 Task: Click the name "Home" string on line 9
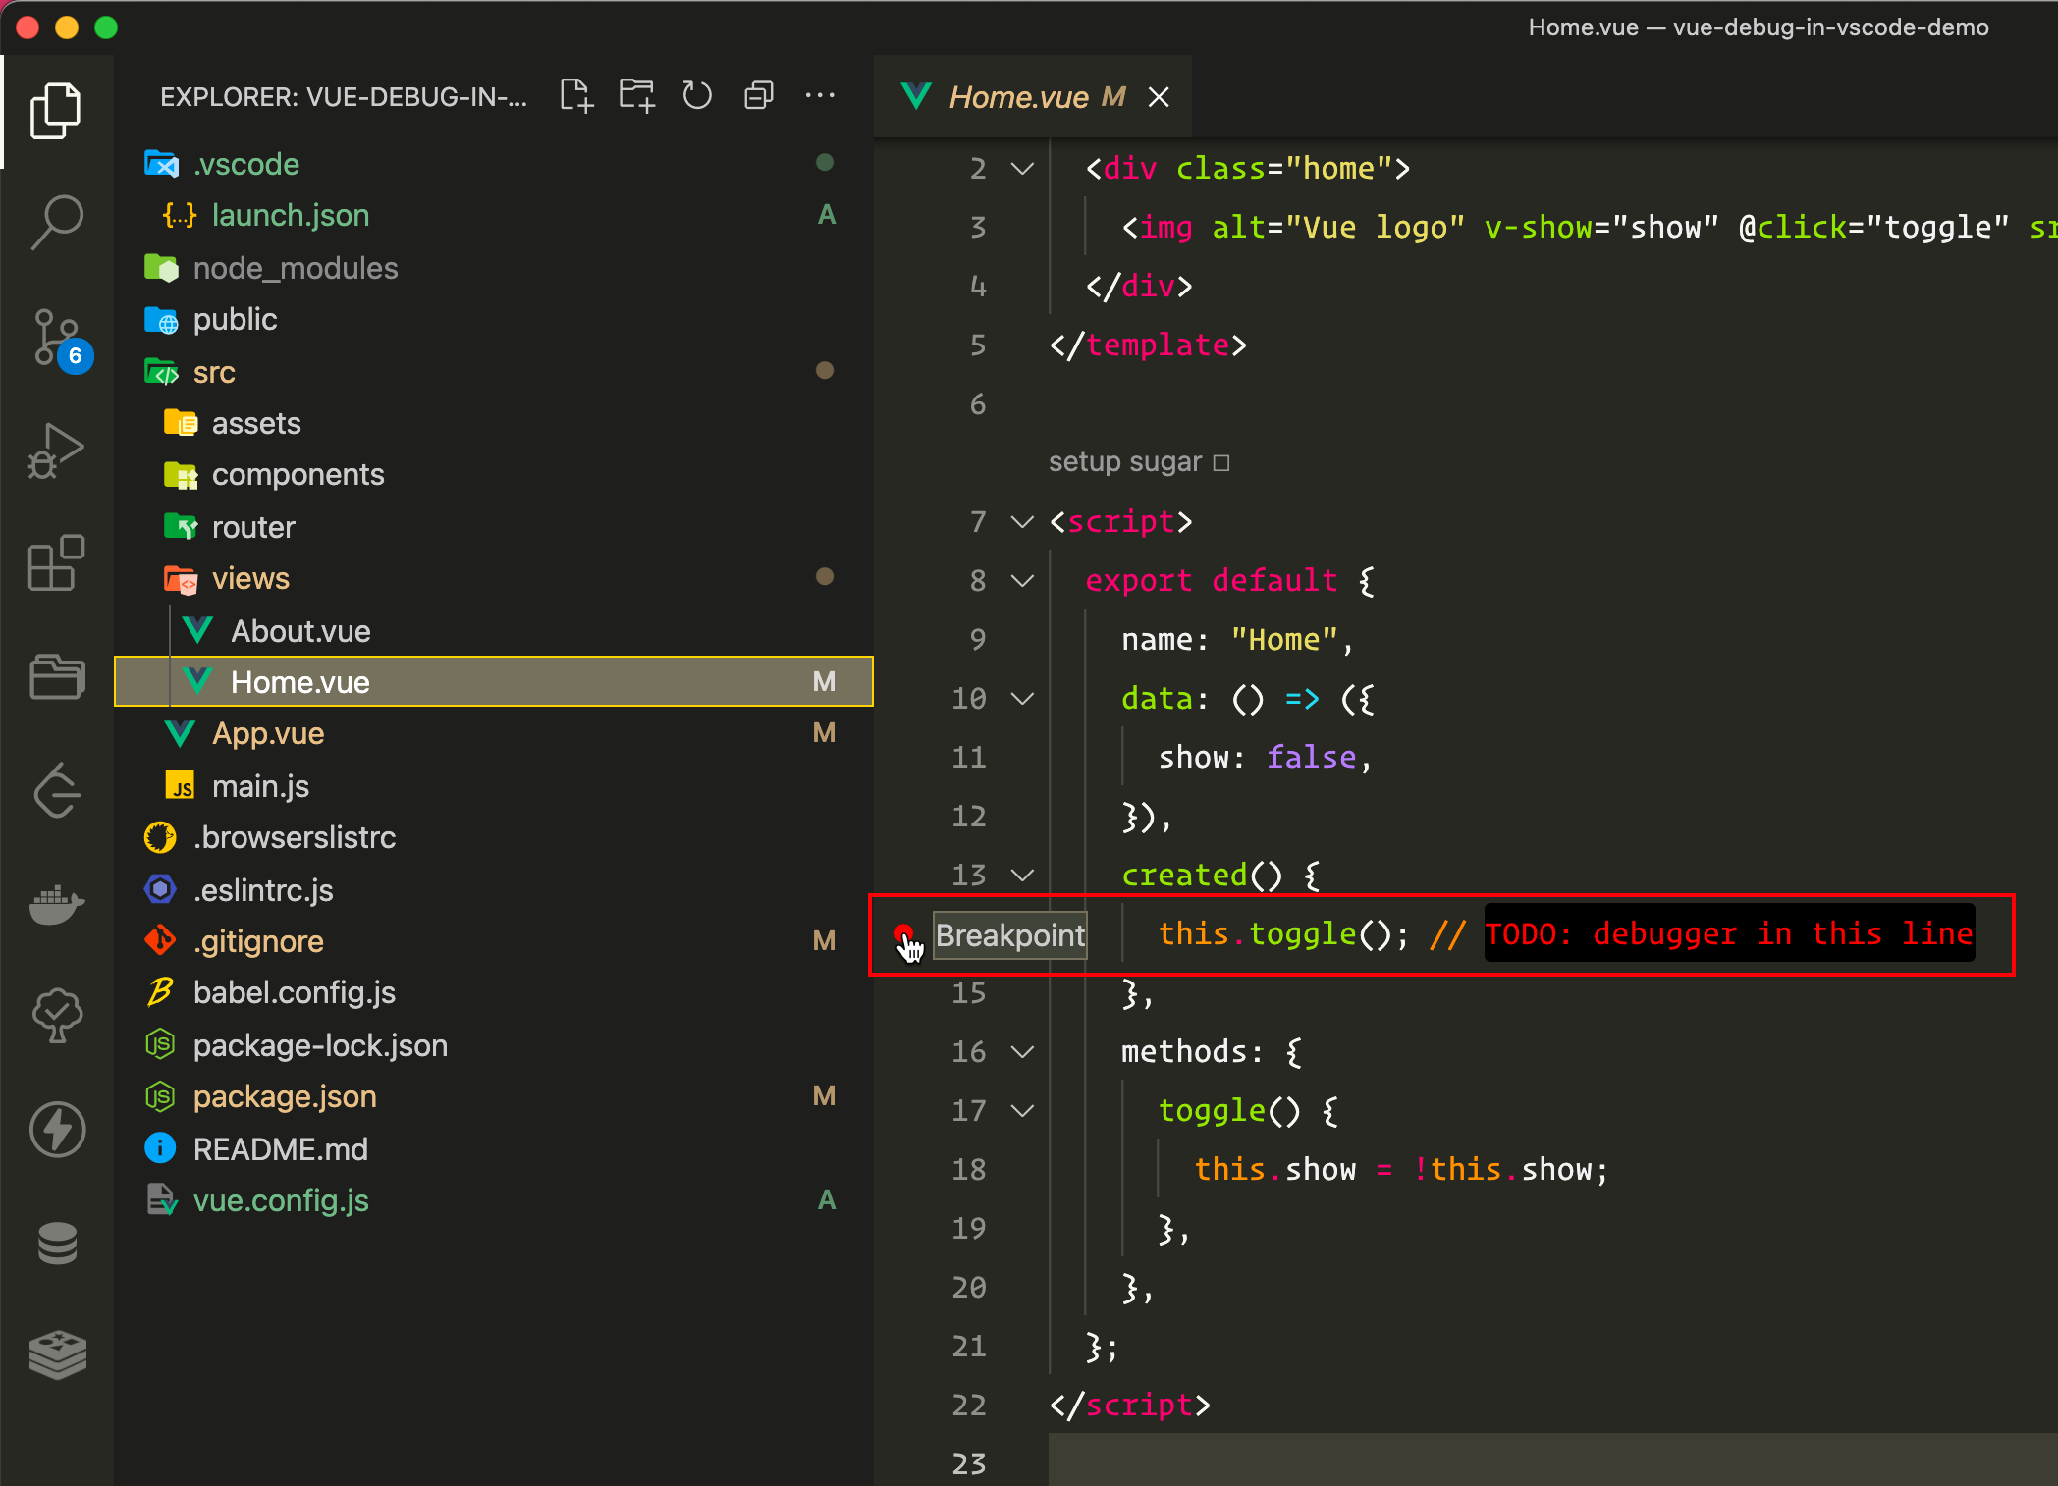coord(1283,640)
